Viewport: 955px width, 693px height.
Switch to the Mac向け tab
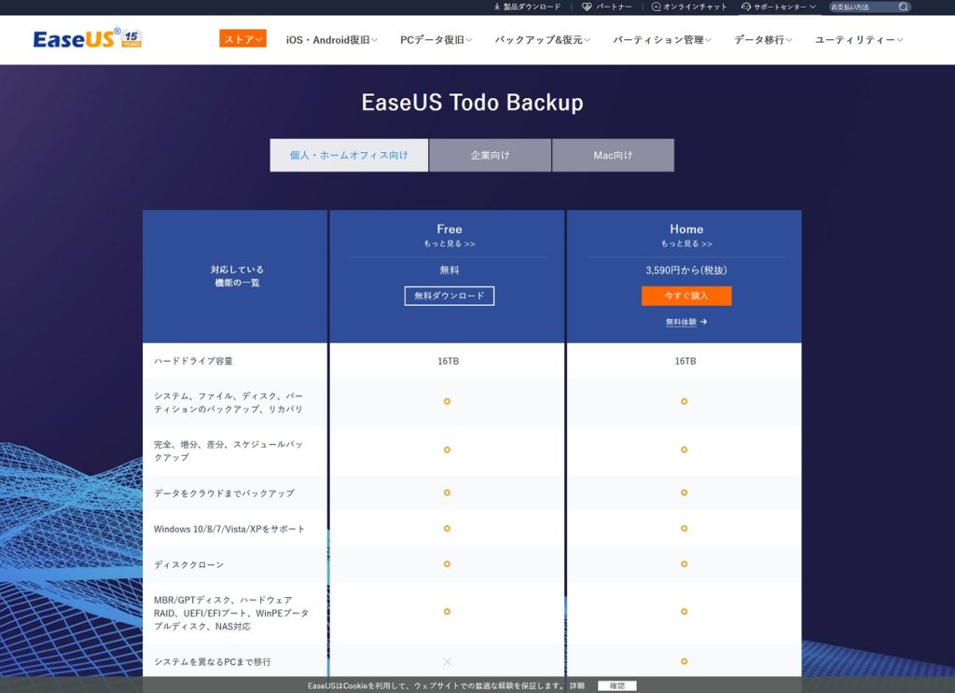614,155
